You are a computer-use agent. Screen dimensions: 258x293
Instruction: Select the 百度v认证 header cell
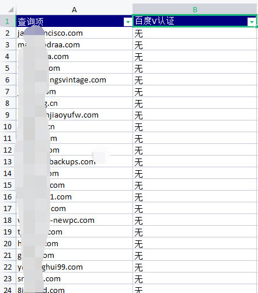pyautogui.click(x=195, y=21)
